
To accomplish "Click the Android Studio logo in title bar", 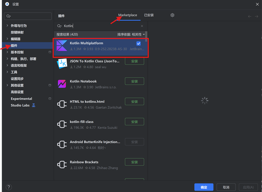I will (7, 4).
